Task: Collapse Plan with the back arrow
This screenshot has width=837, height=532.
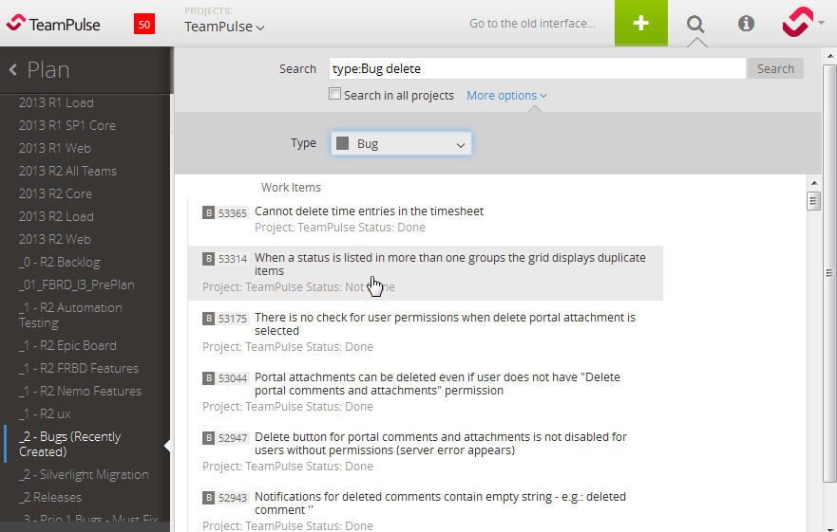Action: click(12, 70)
